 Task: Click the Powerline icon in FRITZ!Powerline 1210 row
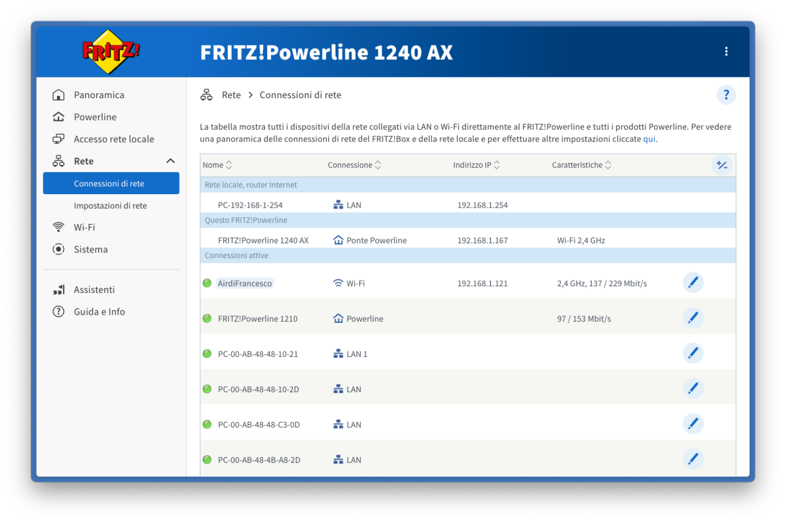click(x=338, y=319)
